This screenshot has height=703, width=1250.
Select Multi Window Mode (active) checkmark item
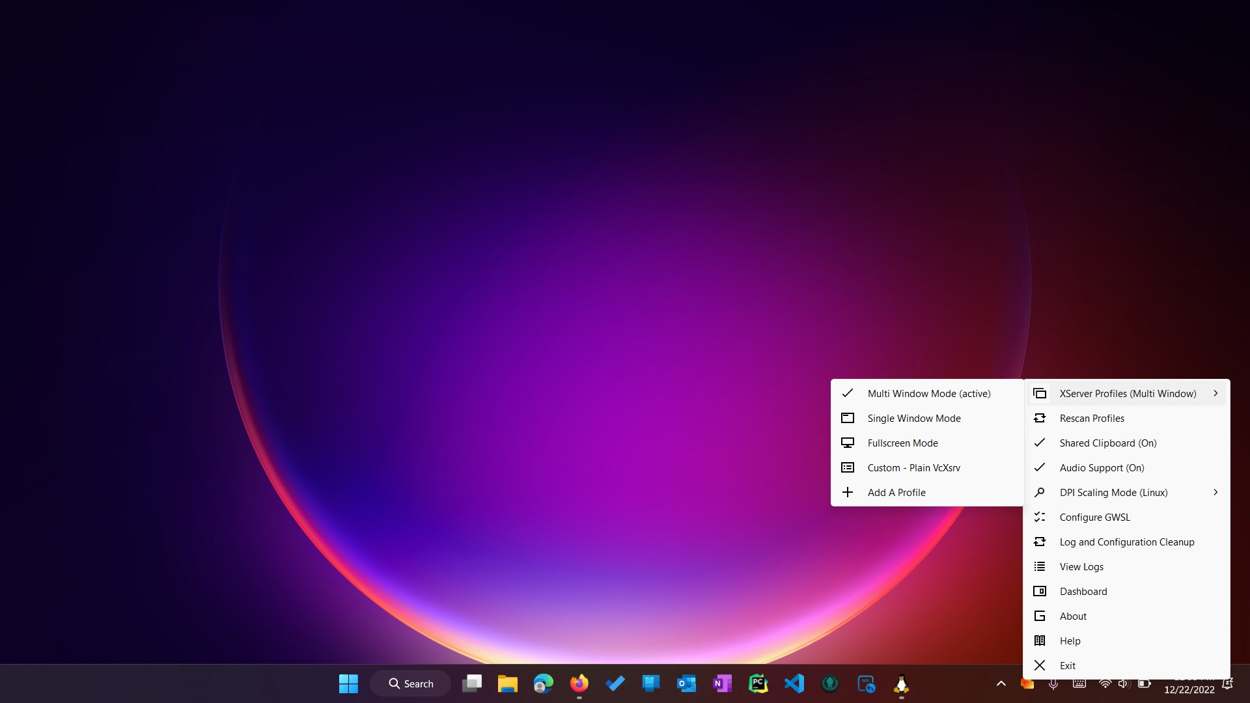pos(928,393)
